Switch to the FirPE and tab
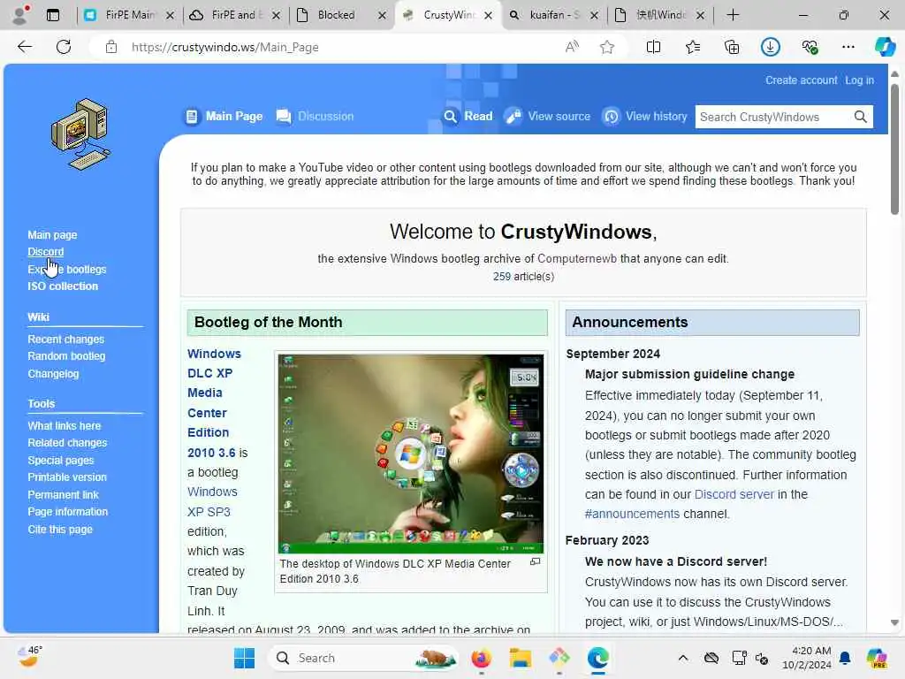905x679 pixels. (235, 15)
